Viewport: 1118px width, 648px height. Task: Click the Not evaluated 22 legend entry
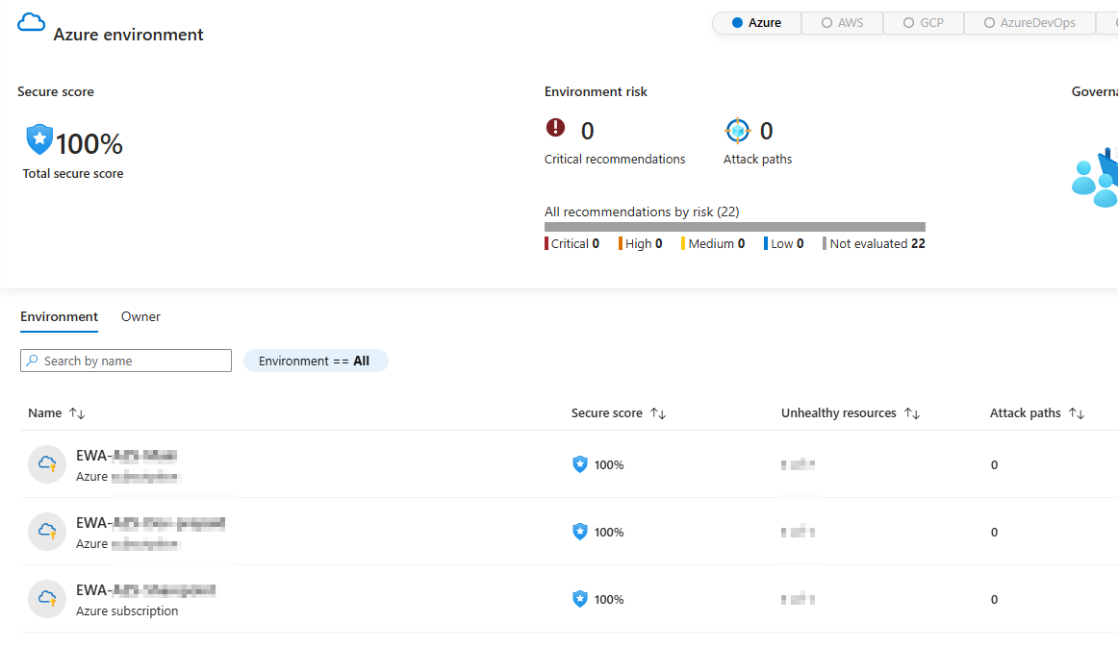[x=874, y=243]
